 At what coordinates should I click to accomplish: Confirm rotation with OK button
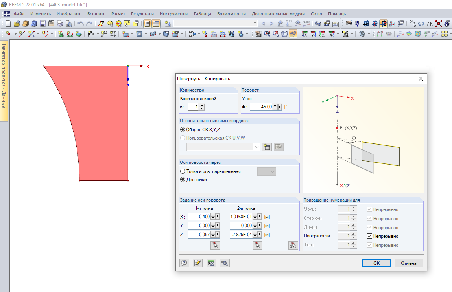(376, 263)
